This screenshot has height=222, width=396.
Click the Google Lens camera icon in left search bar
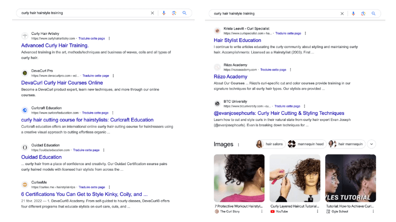174,13
